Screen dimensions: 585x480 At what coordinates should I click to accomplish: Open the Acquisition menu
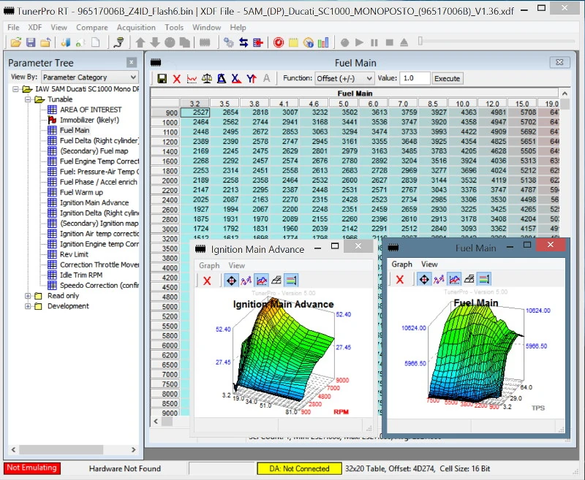(136, 27)
